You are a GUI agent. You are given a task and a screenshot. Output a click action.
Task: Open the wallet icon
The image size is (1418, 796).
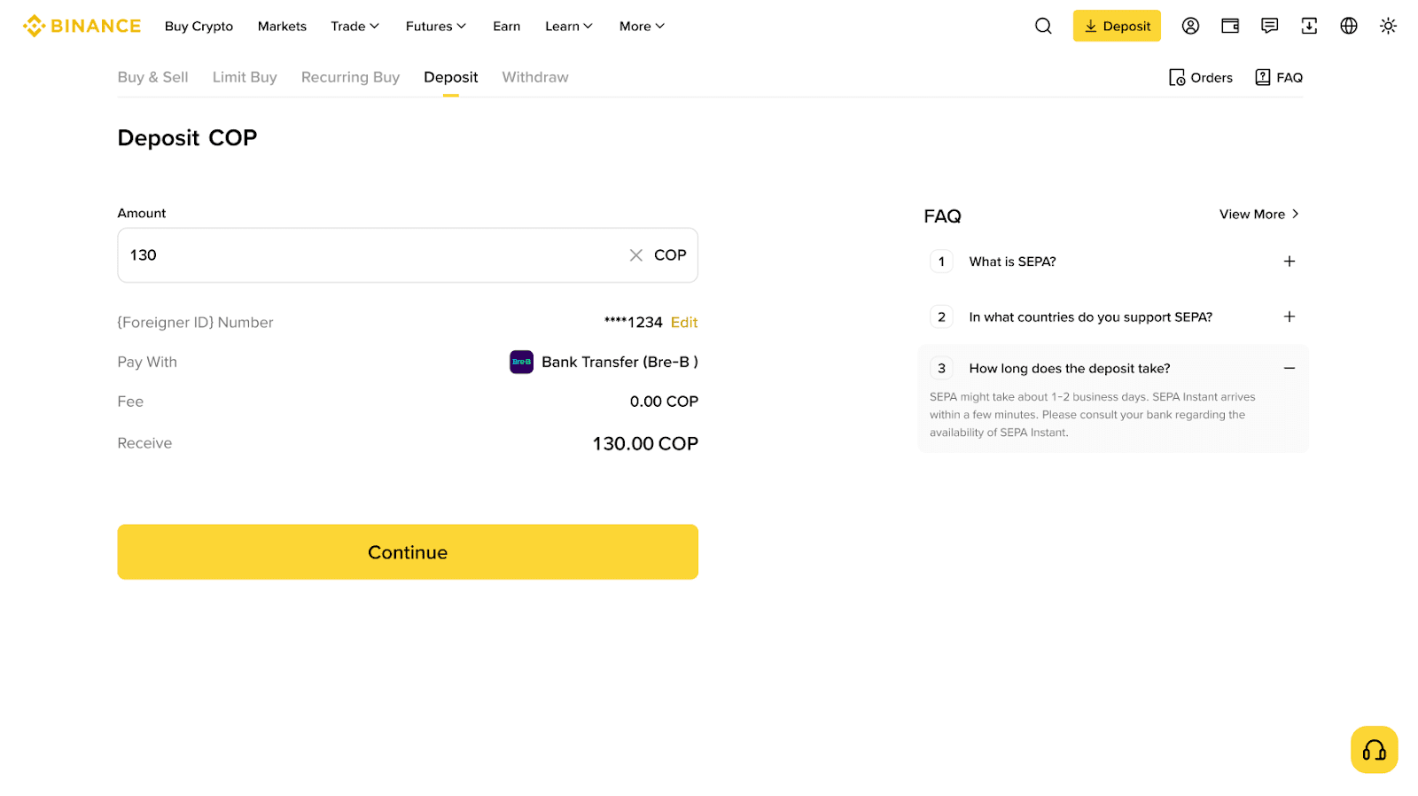1230,26
